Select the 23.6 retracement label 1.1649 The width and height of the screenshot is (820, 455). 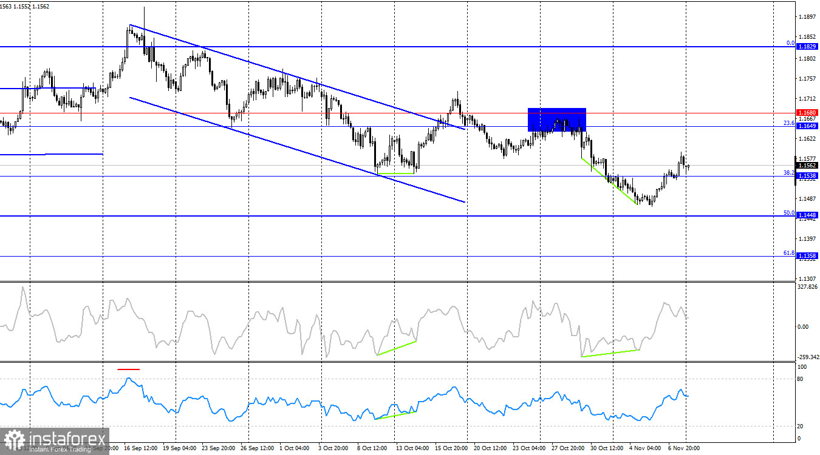point(808,125)
